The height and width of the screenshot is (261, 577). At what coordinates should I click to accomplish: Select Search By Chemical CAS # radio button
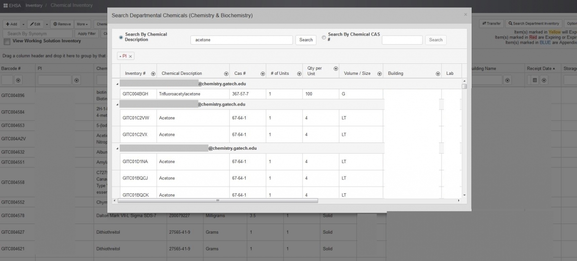point(324,37)
